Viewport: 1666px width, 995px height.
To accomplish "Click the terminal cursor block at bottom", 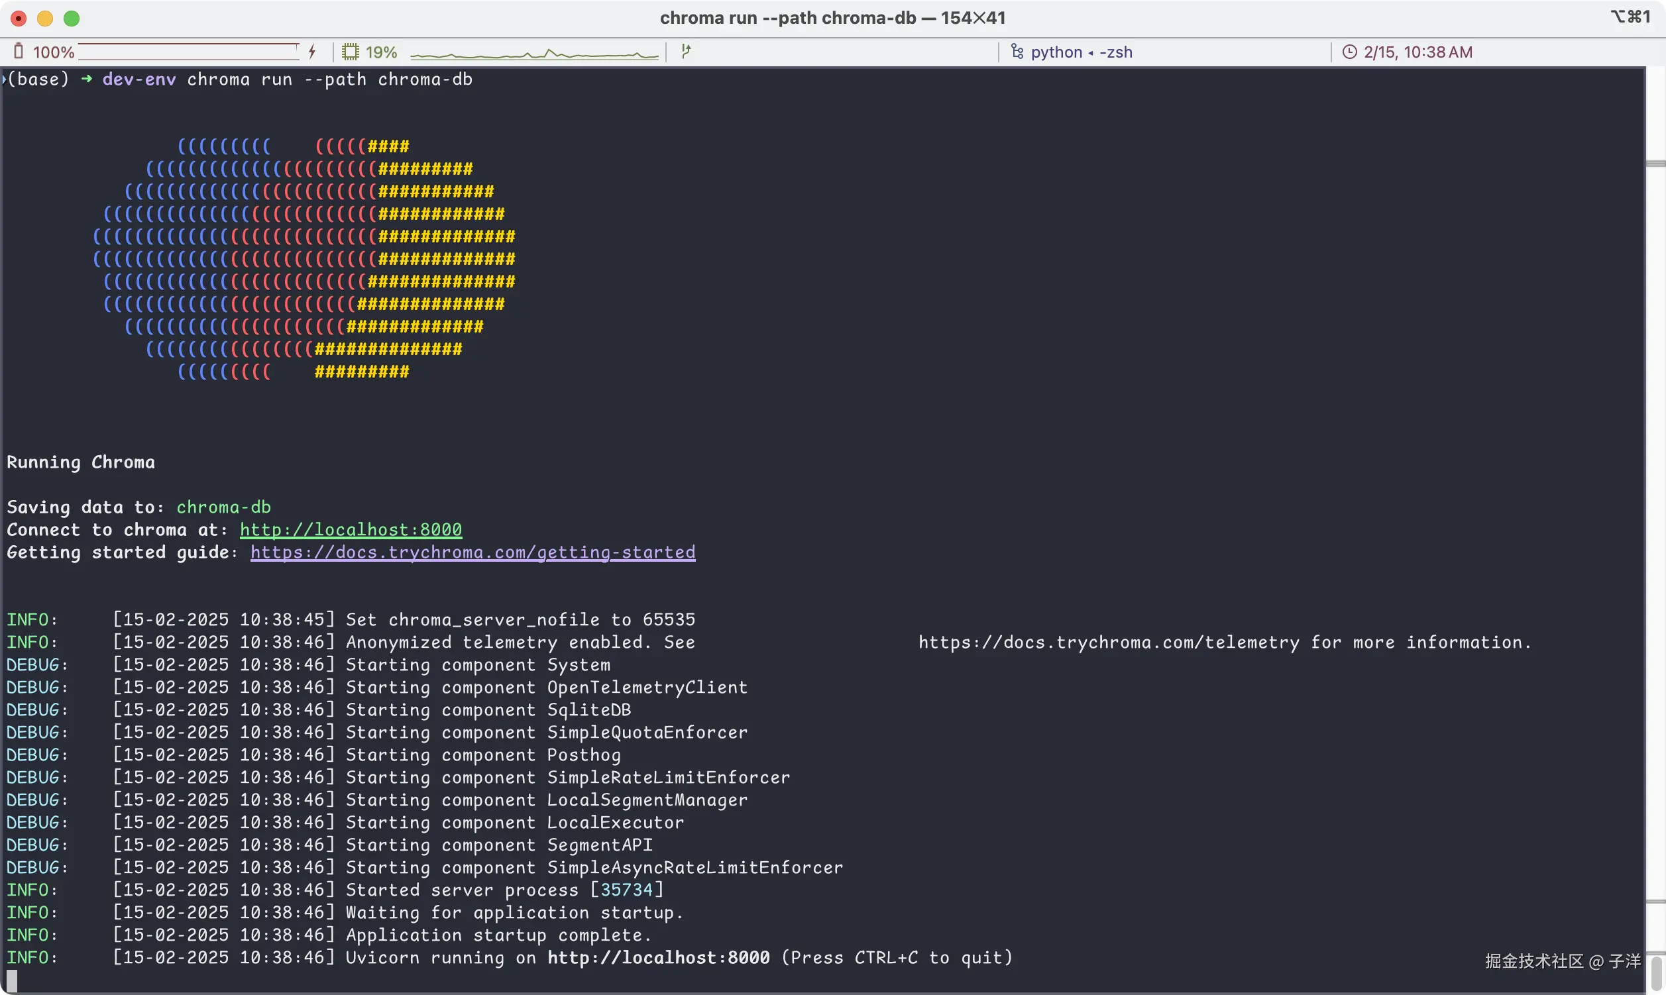I will coord(12,980).
